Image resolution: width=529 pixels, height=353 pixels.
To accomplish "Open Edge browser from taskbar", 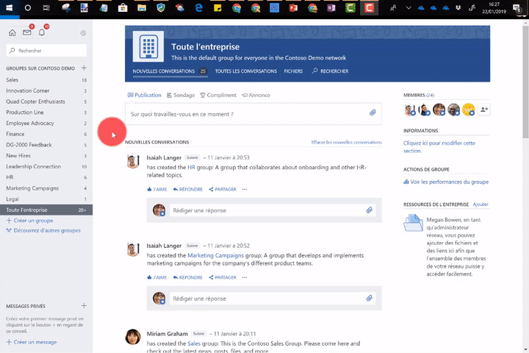I will 198,8.
